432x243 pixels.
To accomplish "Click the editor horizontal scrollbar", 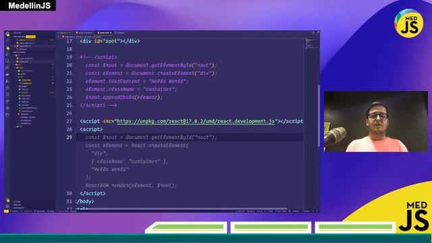I will [x=182, y=209].
